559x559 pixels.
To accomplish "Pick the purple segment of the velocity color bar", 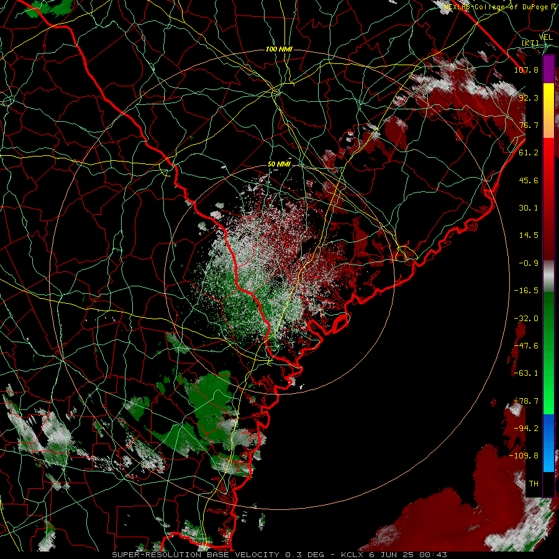I will click(548, 70).
